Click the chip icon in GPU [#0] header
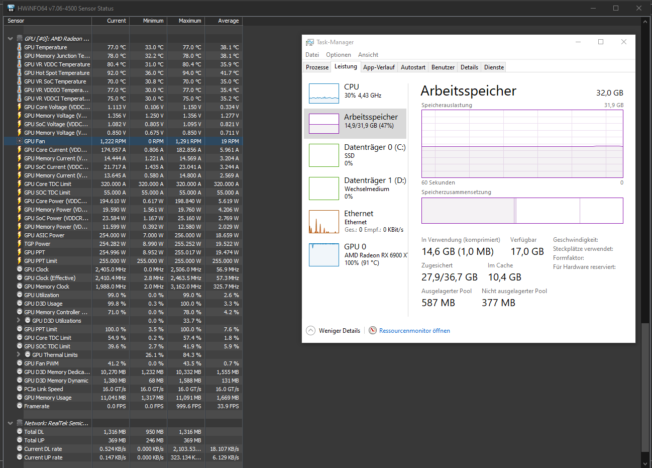The height and width of the screenshot is (468, 652). coord(20,39)
